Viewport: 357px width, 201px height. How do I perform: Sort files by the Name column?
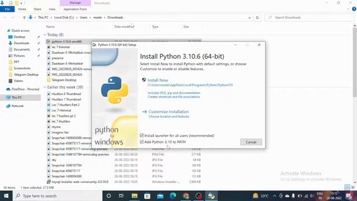(x=50, y=27)
